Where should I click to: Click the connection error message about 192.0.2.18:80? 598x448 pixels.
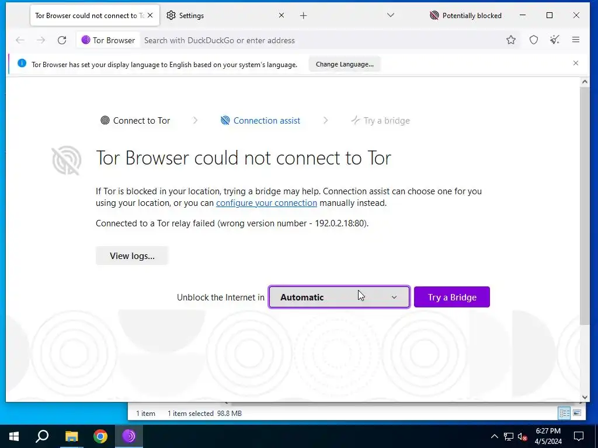(x=232, y=223)
